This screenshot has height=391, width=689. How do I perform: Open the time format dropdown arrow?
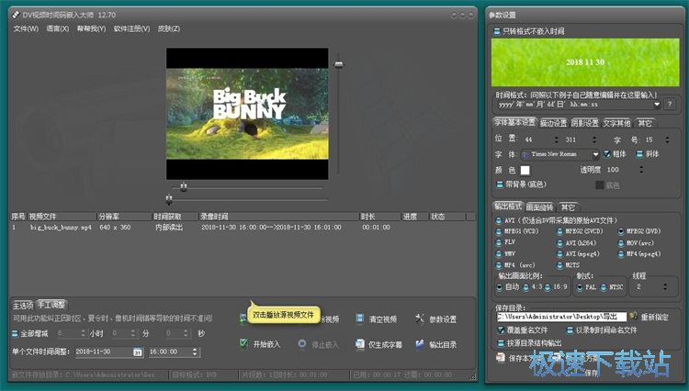point(657,105)
